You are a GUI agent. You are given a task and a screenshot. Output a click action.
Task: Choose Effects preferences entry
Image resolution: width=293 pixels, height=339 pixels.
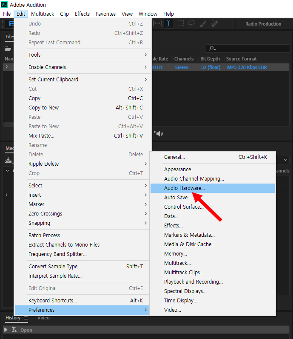click(213, 225)
